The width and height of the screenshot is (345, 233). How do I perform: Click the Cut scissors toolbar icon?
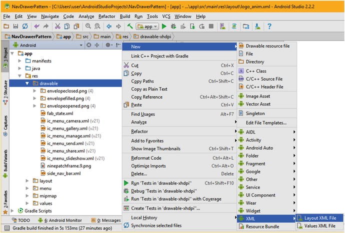57,26
